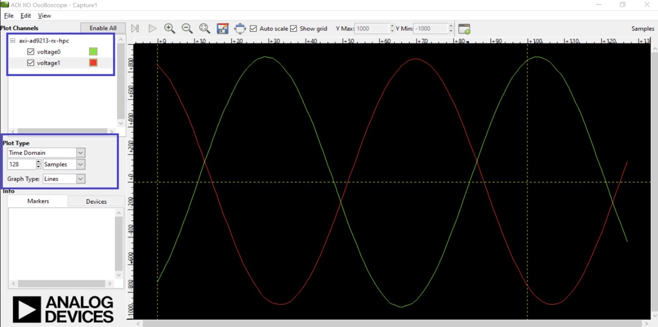Deselect the voltage1 channel

(31, 63)
